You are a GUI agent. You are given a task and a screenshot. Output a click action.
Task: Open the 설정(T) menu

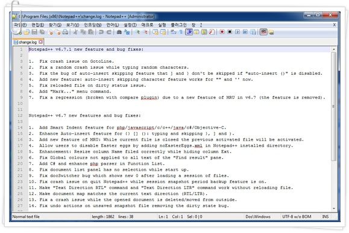[x=130, y=25]
